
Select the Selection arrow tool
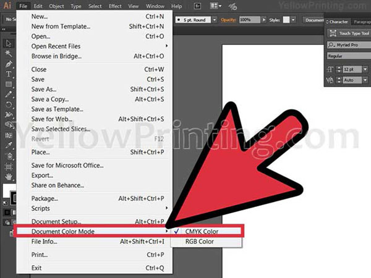point(9,43)
